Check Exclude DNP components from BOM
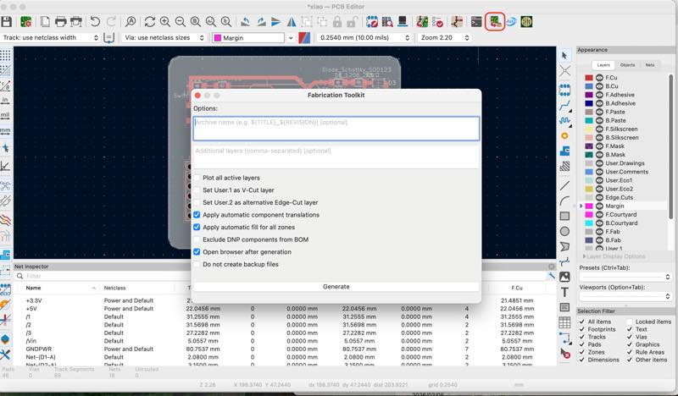The width and height of the screenshot is (678, 396). 197,239
